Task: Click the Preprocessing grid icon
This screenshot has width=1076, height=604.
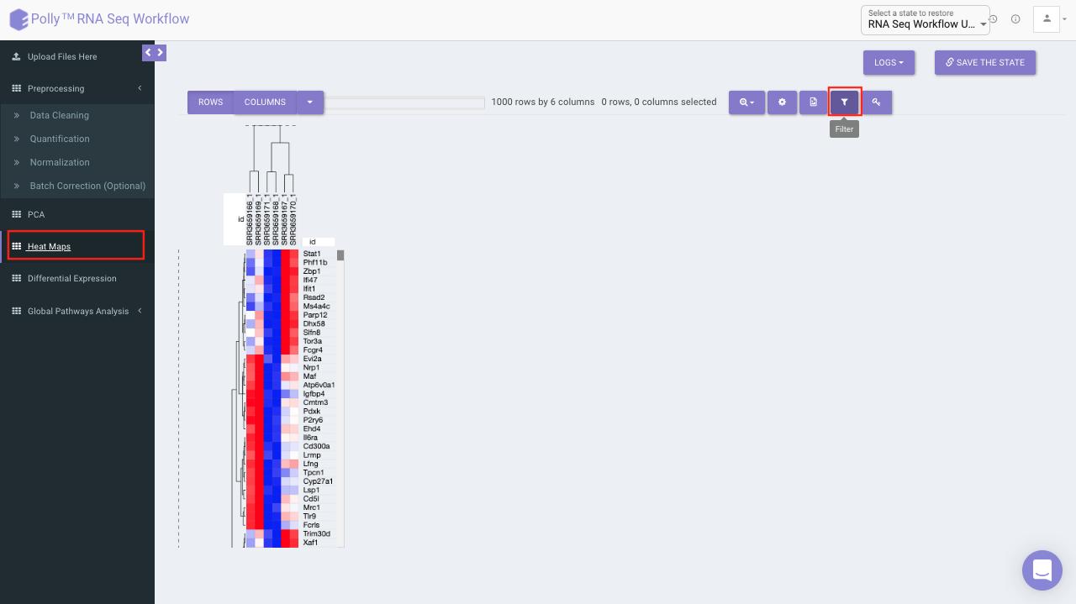Action: click(x=16, y=88)
